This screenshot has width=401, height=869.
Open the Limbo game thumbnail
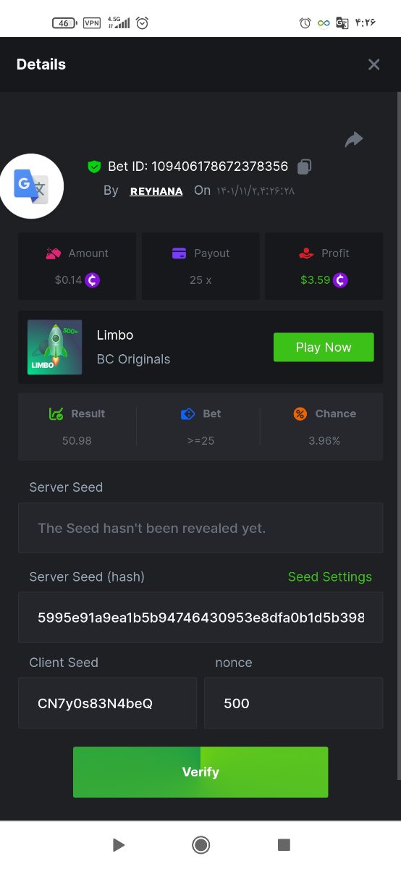55,347
